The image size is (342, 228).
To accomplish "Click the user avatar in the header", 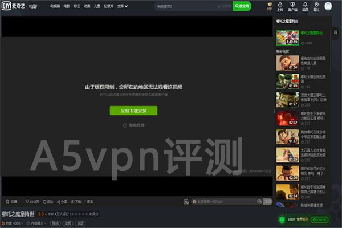I will click(328, 6).
